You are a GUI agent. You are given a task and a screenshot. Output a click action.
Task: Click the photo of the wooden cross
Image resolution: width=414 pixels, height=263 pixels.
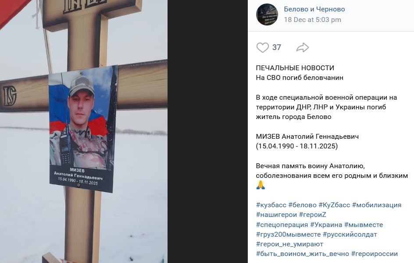click(84, 131)
